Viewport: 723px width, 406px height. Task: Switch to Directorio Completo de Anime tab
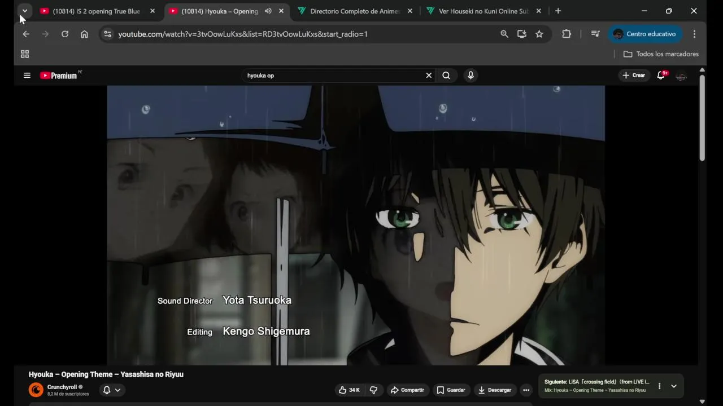pyautogui.click(x=355, y=11)
